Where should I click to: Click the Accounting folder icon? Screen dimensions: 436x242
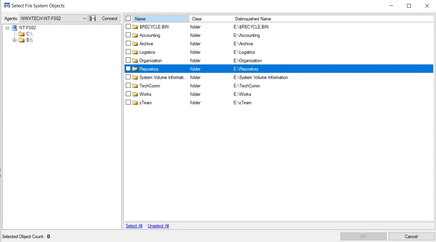click(135, 35)
